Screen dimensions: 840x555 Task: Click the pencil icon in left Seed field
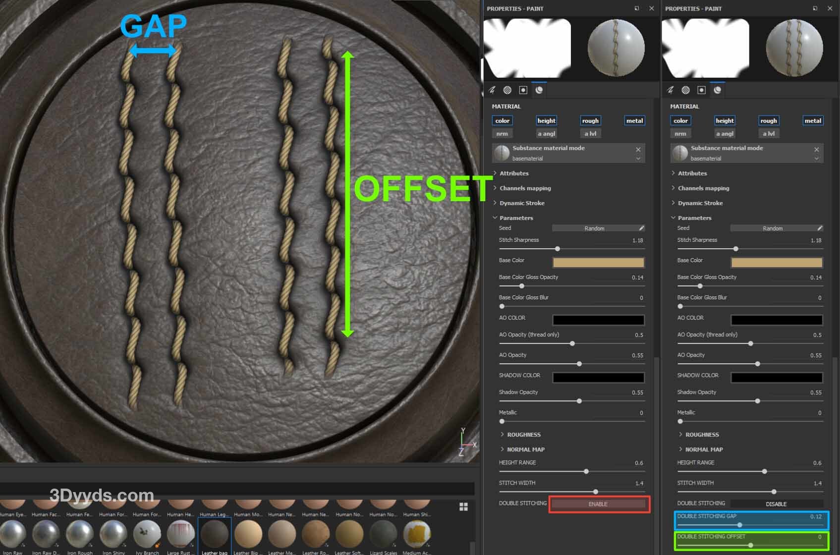point(641,228)
